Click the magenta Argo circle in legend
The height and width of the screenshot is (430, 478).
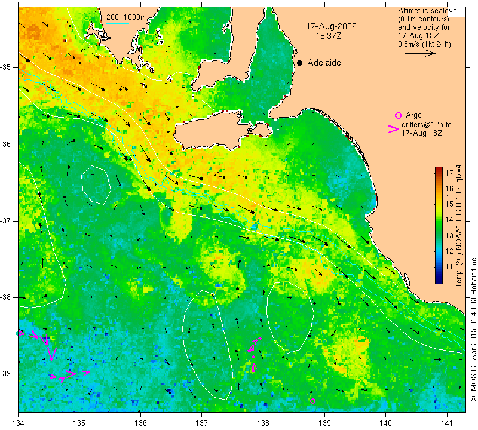pyautogui.click(x=398, y=115)
